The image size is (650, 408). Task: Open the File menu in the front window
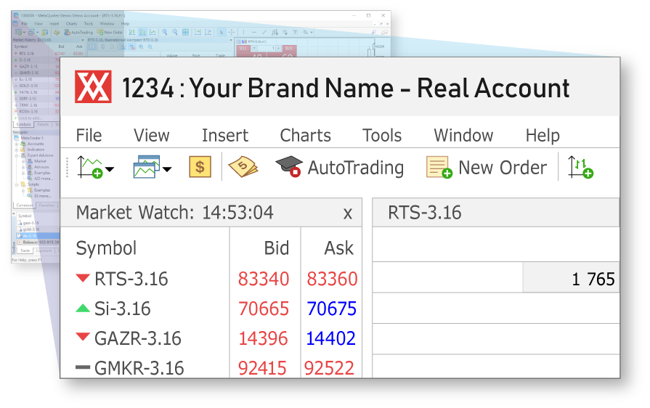click(89, 136)
